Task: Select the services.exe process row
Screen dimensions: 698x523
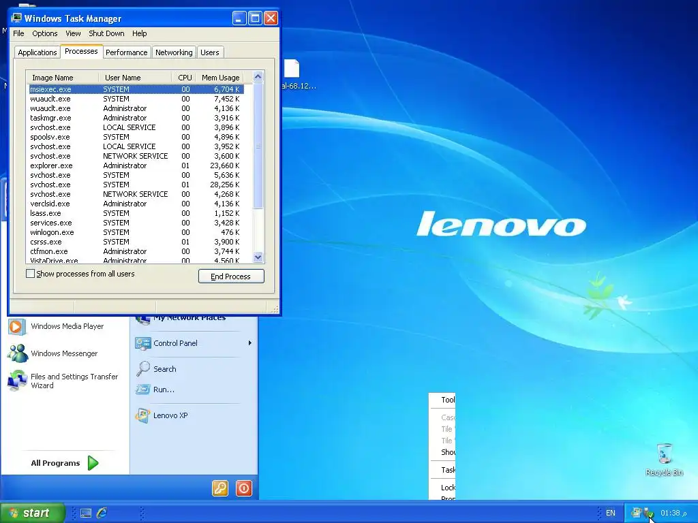Action: tap(136, 223)
